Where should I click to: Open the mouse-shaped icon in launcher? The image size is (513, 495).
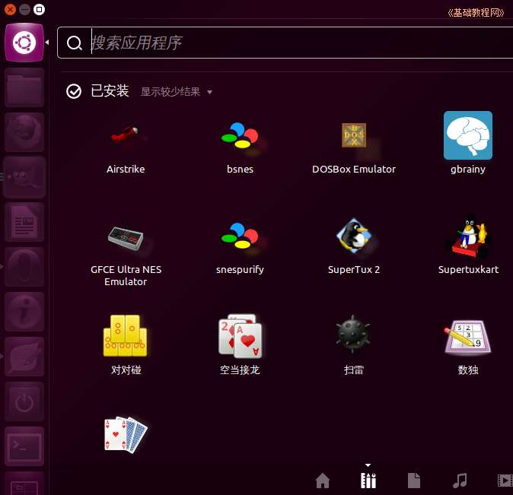click(x=24, y=266)
